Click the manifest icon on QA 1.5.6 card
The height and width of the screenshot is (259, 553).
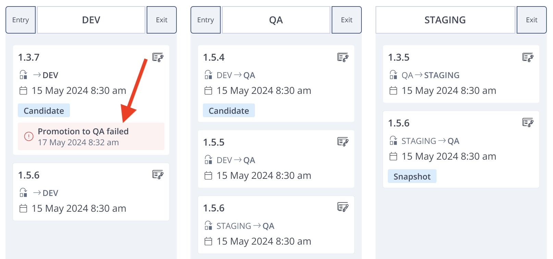coord(343,207)
